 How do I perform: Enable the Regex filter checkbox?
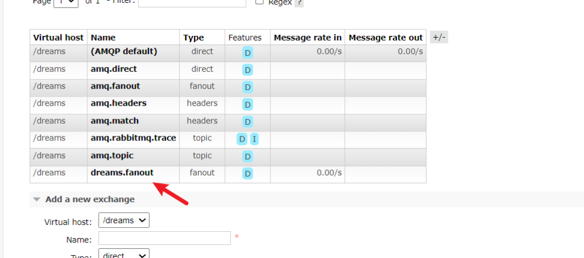(x=259, y=2)
